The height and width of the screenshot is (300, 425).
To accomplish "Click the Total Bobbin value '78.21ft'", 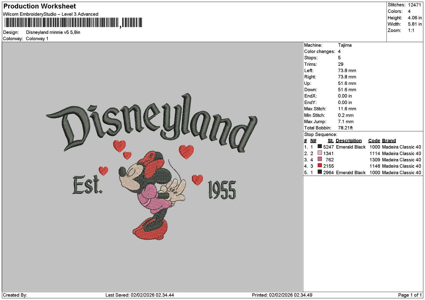I will coord(345,128).
